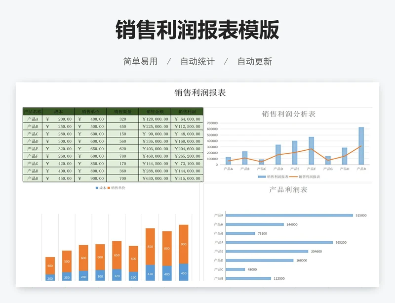
Task: Click the 产品R bar labeled 315000
Action: pyautogui.click(x=288, y=216)
